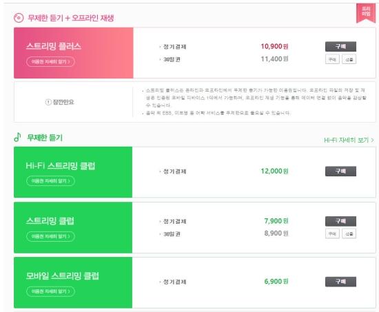Click small 구매 button for 스트리밍 플러스 30일권

(x=332, y=59)
